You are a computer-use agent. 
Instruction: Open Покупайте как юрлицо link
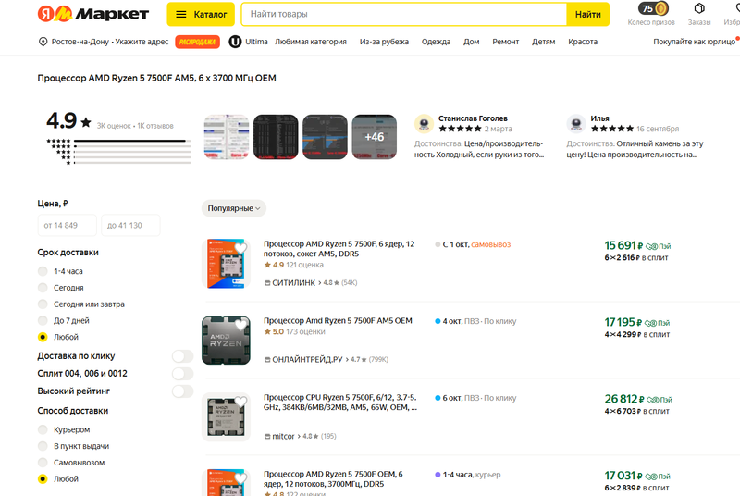(695, 42)
